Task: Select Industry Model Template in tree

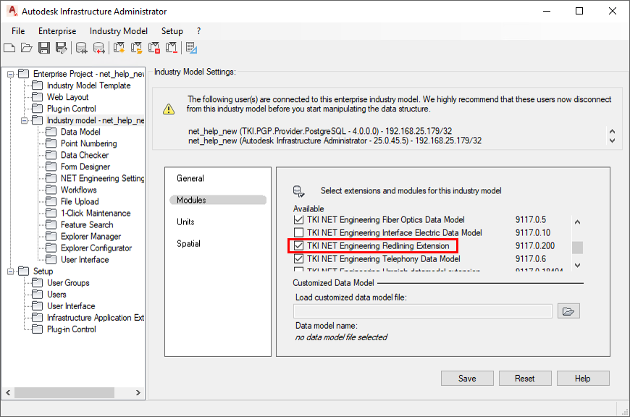Action: (x=88, y=85)
